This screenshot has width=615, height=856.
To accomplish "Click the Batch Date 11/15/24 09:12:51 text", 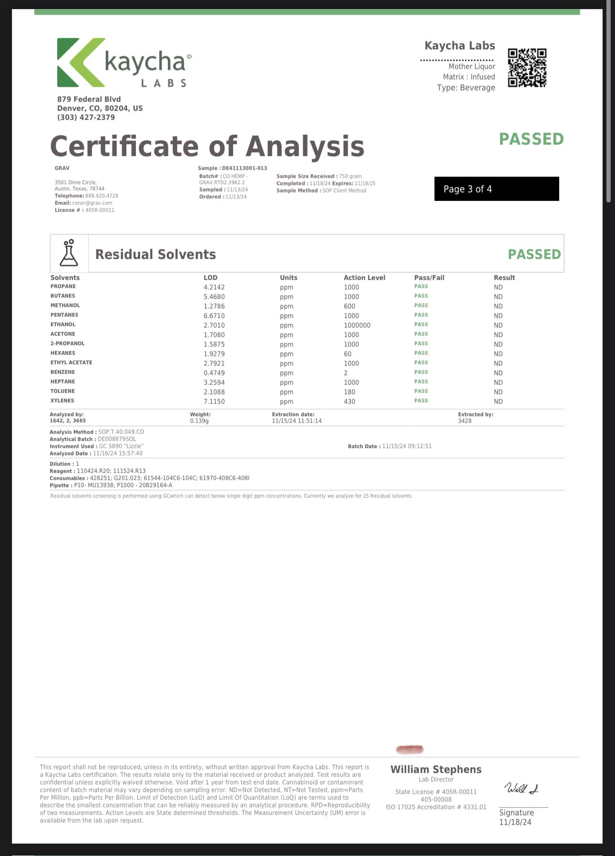I will click(x=390, y=446).
